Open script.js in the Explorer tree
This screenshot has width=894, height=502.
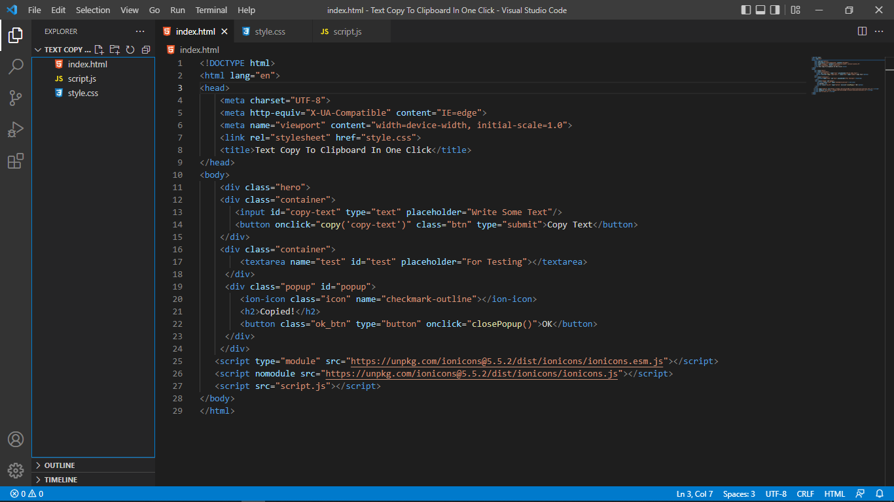pyautogui.click(x=82, y=78)
